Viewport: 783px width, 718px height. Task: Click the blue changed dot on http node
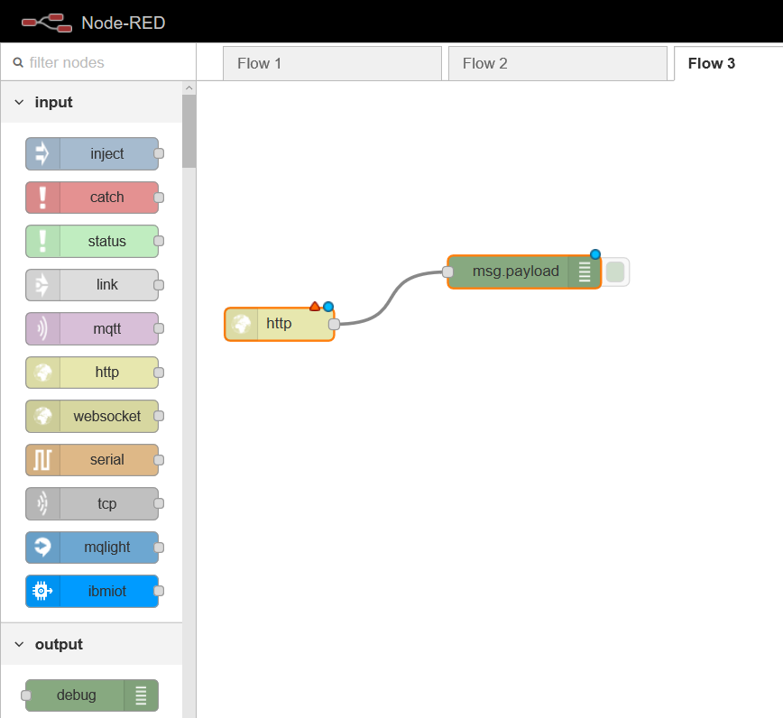(x=328, y=306)
